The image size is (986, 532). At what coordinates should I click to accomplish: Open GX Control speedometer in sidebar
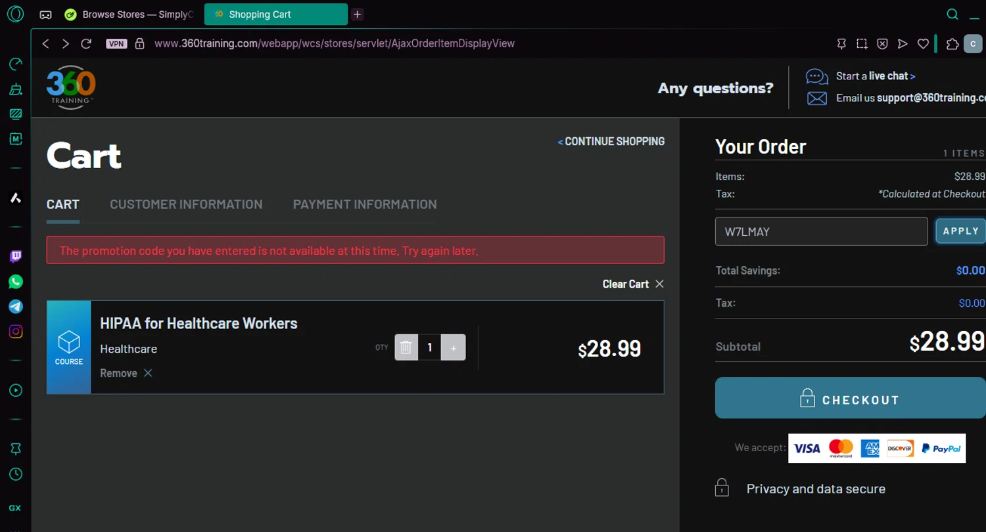click(16, 64)
